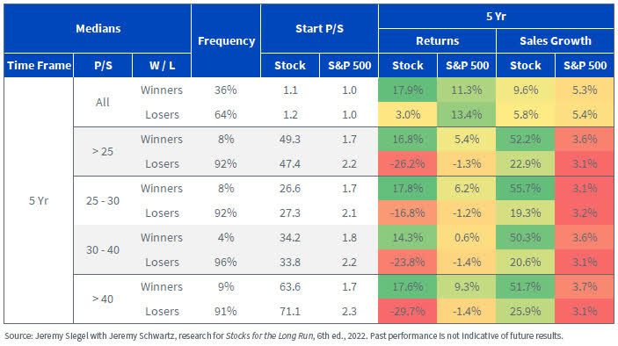Image resolution: width=618 pixels, height=346 pixels.
Task: Select the 96% frequency cell
Action: 226,263
